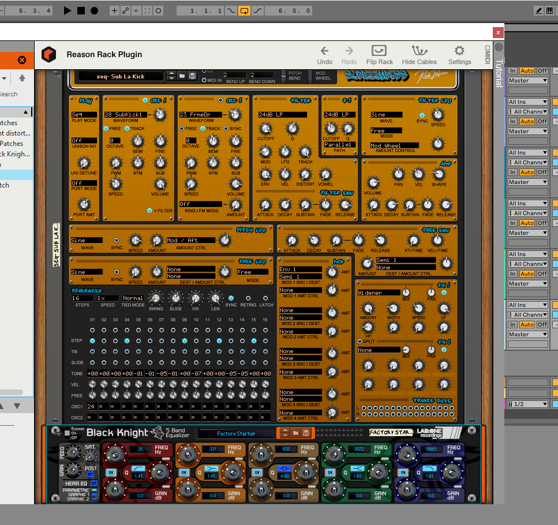
Task: Toggle the SPLIT option under FX 1
Action: 359,342
